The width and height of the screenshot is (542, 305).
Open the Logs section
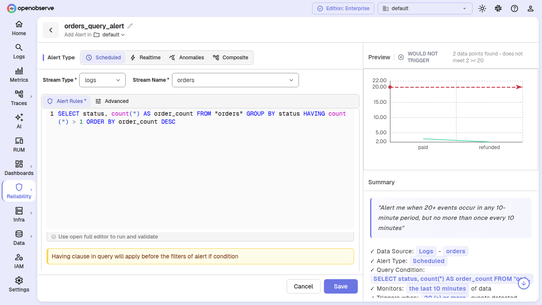(19, 52)
